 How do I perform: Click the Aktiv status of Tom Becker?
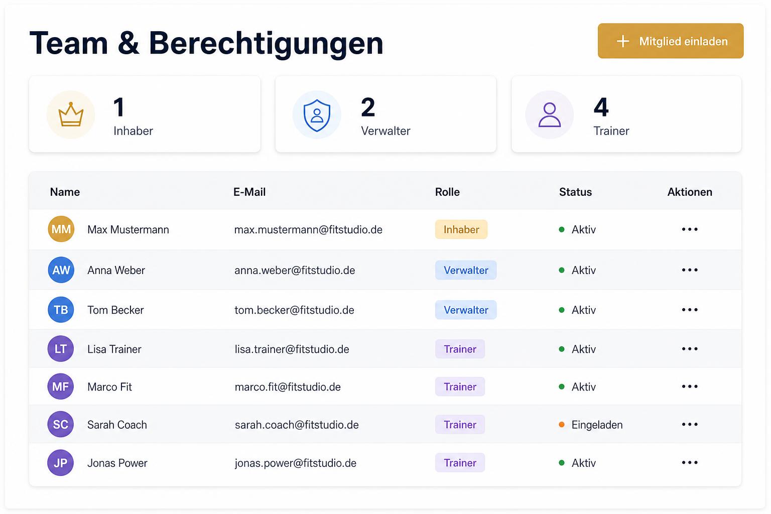[577, 310]
